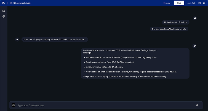Click the sparkle icon beside welcome message
The image size is (208, 111).
coord(195,18)
